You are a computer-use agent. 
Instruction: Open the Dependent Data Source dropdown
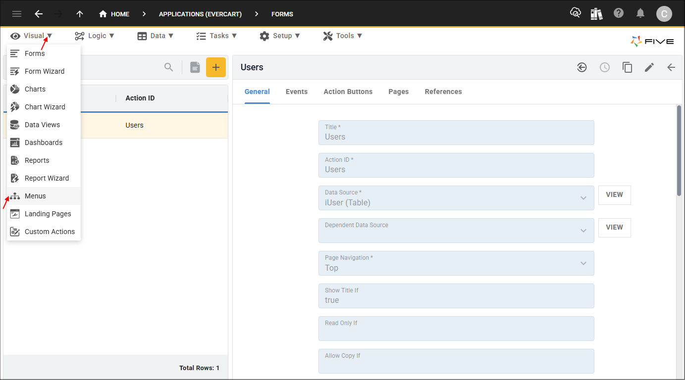point(583,231)
